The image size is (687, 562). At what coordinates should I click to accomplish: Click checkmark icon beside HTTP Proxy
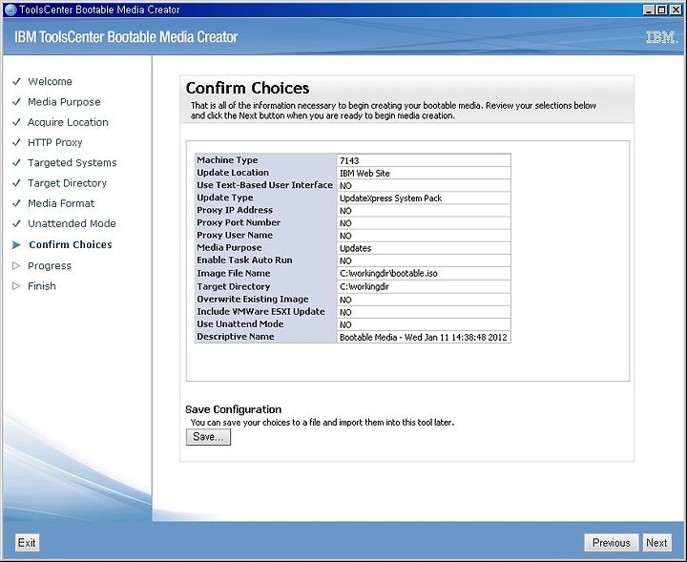pyautogui.click(x=16, y=142)
